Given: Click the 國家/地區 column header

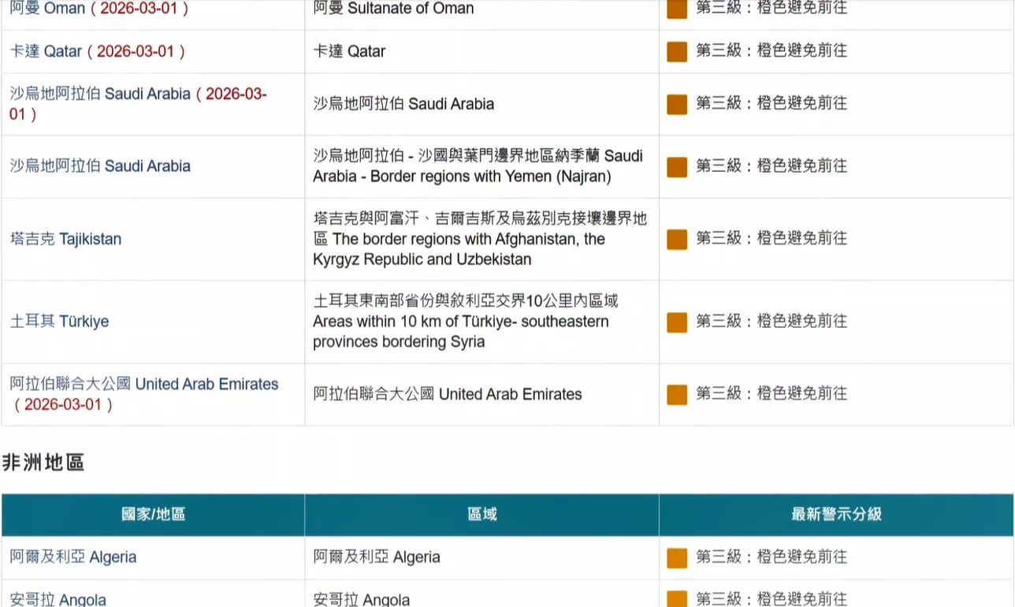Looking at the screenshot, I should [153, 515].
